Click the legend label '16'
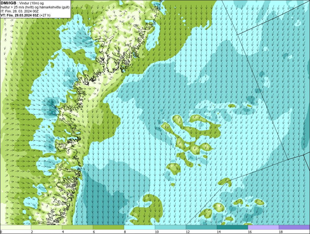The image size is (310, 234). point(250,232)
